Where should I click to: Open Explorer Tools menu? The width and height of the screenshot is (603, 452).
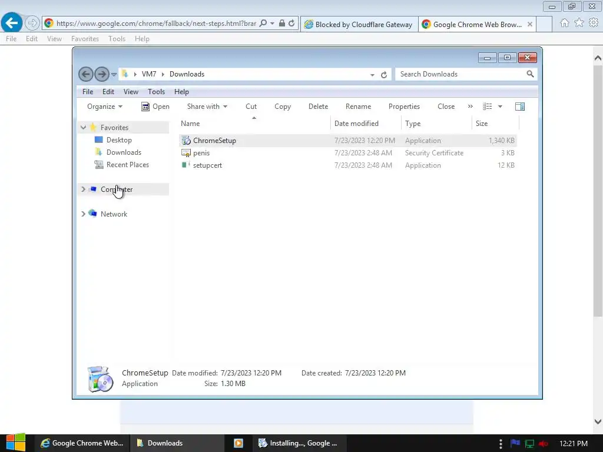[156, 91]
